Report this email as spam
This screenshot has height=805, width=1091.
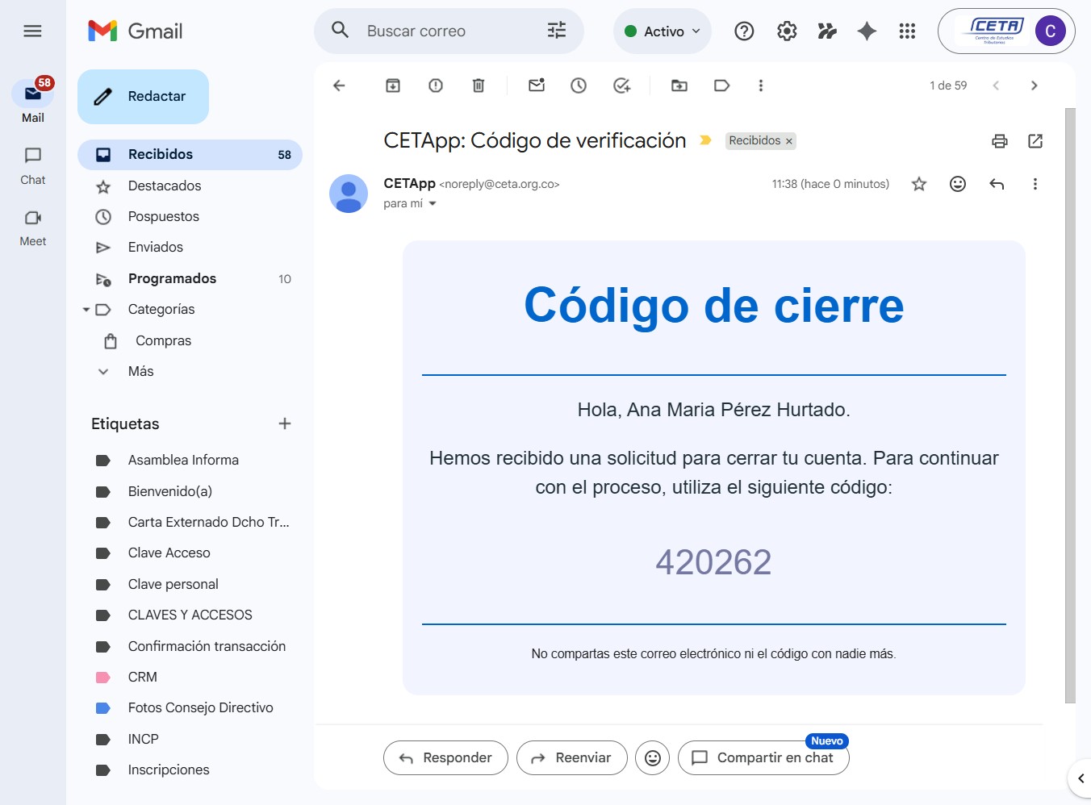pos(436,86)
